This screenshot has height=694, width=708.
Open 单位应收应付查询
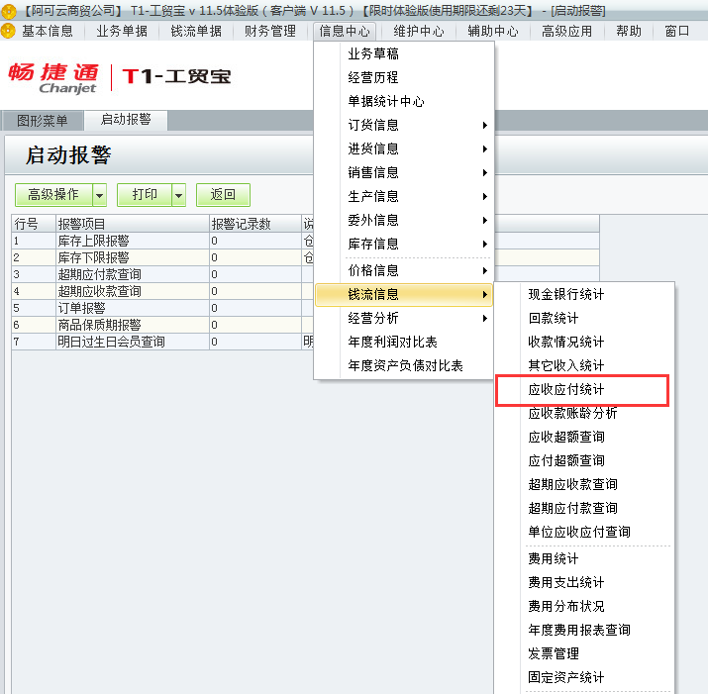584,532
